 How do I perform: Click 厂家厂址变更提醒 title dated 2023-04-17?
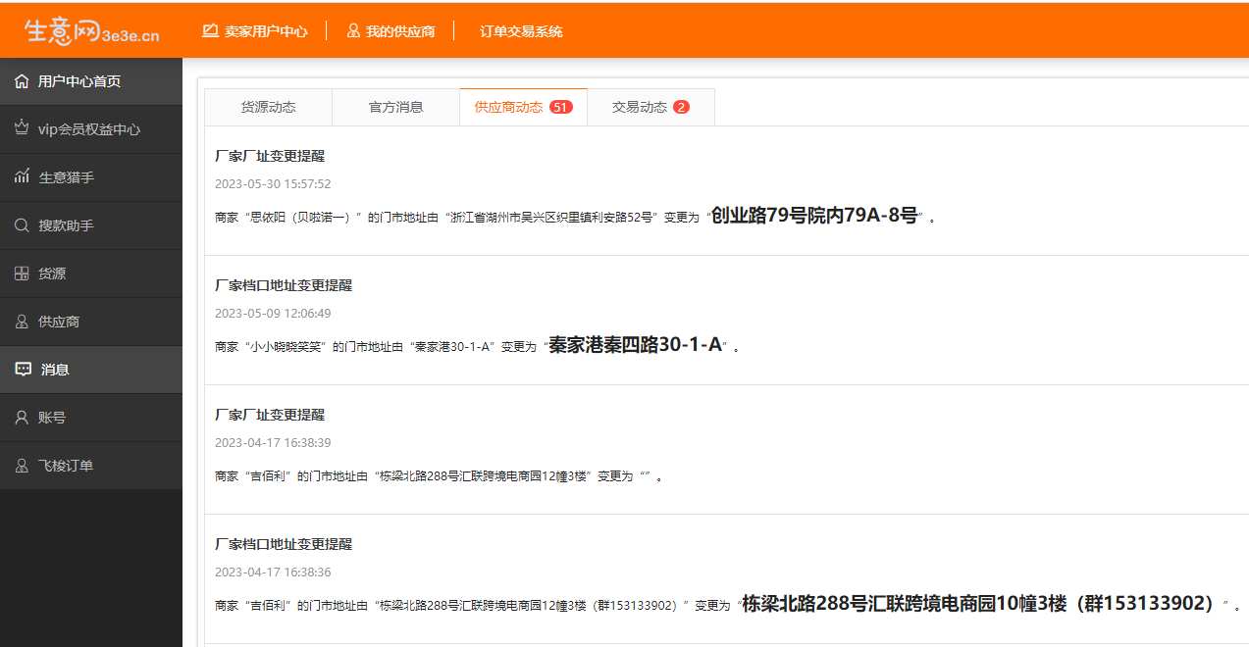point(270,415)
